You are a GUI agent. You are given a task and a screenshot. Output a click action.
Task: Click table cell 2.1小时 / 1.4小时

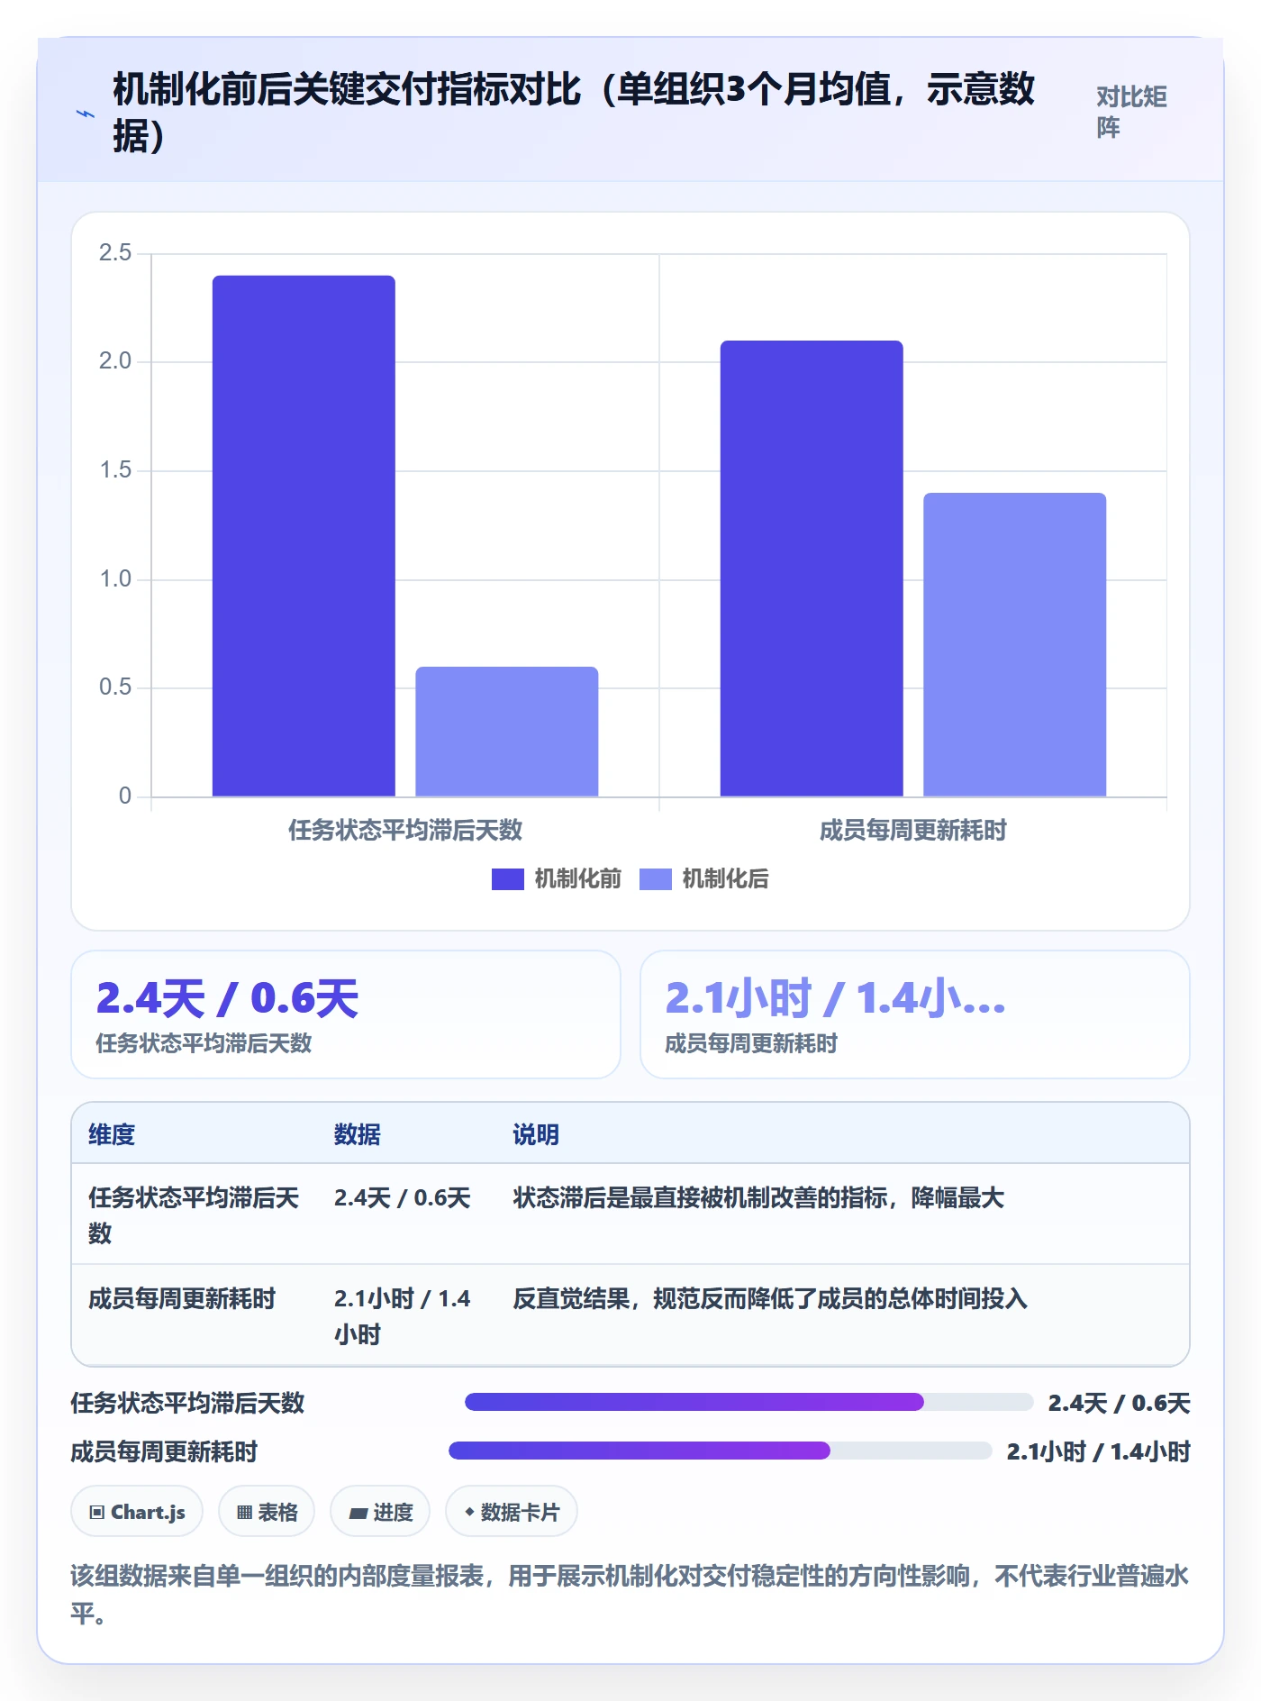click(x=402, y=1316)
